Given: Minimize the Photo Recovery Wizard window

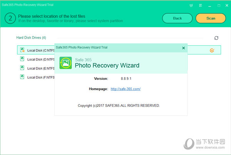Looking at the screenshot, I should 210,6.
